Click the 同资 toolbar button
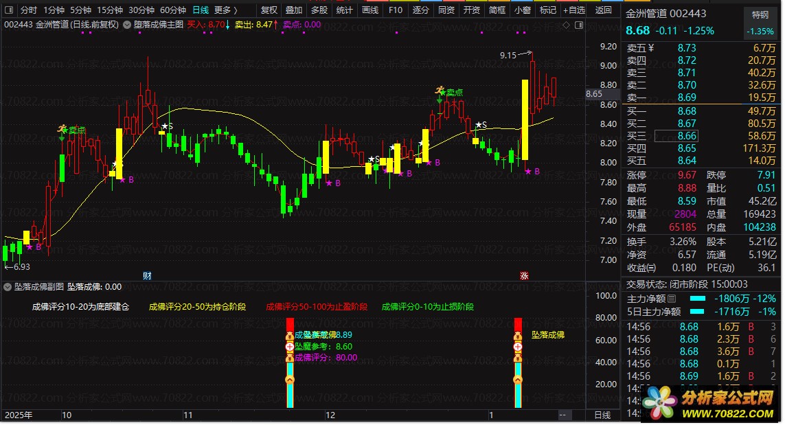Image resolution: width=785 pixels, height=425 pixels. point(446,10)
